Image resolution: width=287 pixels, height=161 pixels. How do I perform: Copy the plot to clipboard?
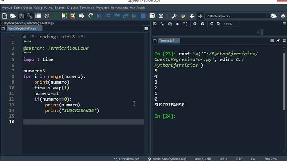(170, 24)
